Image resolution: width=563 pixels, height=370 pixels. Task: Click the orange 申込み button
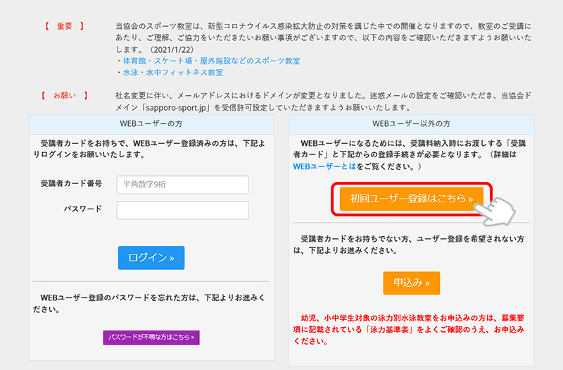[x=412, y=283]
